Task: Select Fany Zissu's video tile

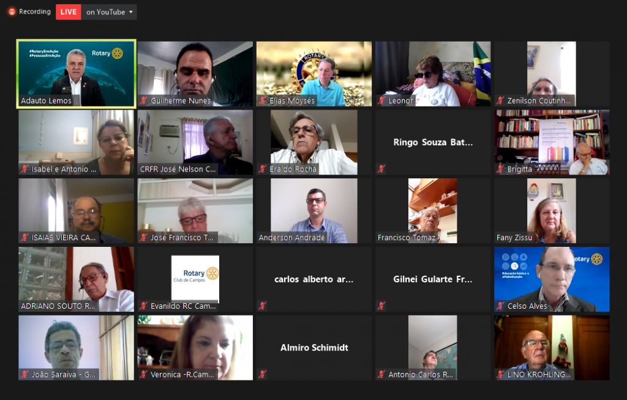Action: tap(551, 210)
